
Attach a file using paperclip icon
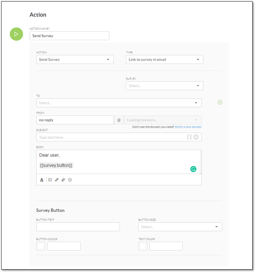pyautogui.click(x=63, y=180)
